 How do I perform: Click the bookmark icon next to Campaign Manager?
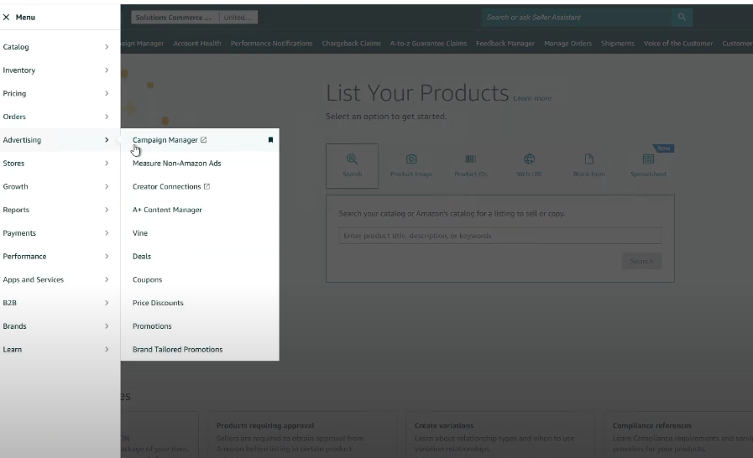pyautogui.click(x=270, y=140)
